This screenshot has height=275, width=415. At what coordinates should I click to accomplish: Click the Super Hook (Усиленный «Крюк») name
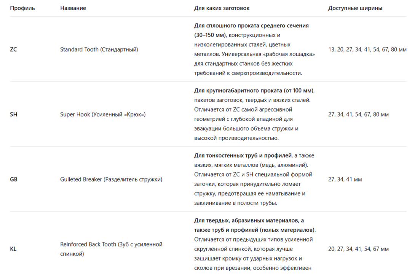point(103,114)
